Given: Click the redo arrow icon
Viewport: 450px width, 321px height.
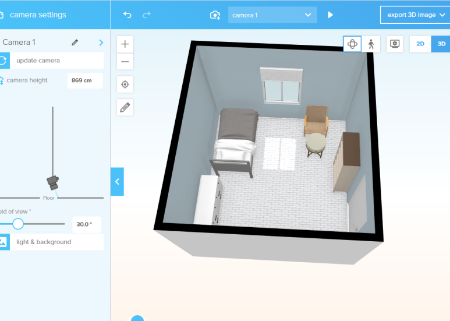Looking at the screenshot, I should (x=146, y=15).
